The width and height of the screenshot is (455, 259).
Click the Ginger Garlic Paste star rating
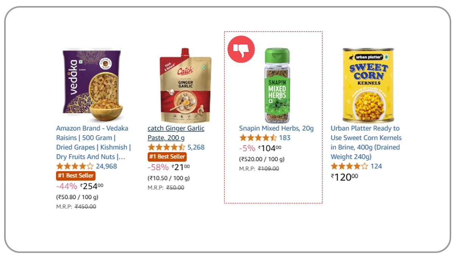[x=166, y=147]
